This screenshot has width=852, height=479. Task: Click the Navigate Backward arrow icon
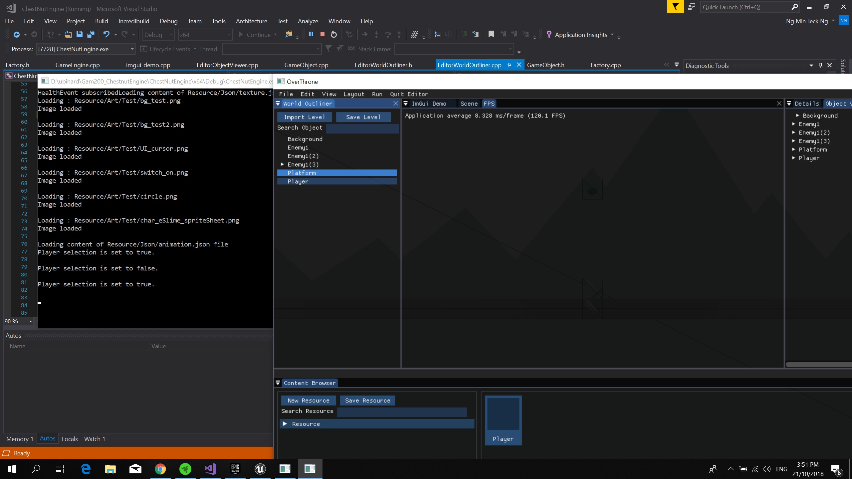(17, 34)
